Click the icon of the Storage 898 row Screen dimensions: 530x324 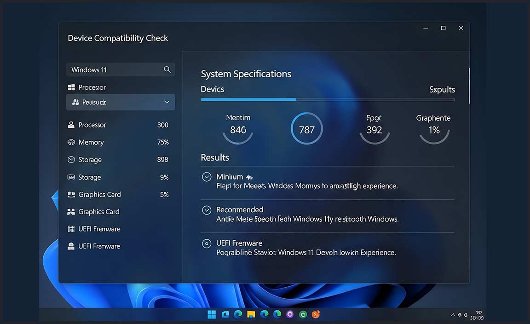click(x=71, y=159)
